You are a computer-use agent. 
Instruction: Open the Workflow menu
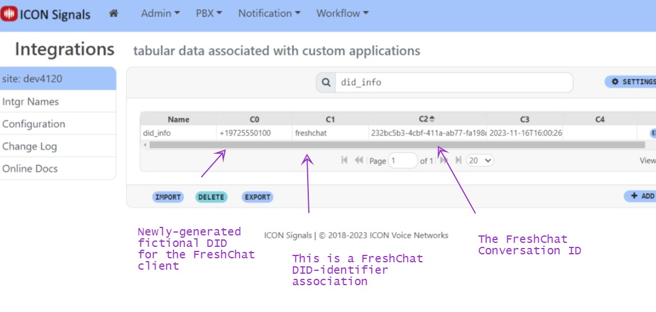click(342, 13)
